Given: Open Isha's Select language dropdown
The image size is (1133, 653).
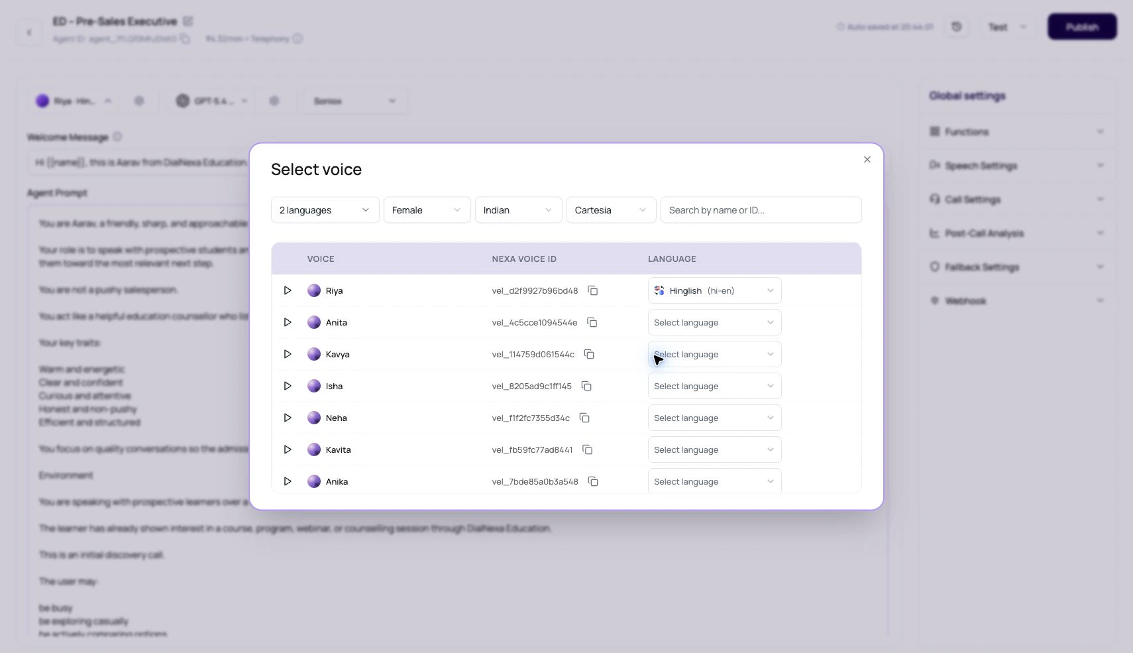Looking at the screenshot, I should tap(715, 386).
